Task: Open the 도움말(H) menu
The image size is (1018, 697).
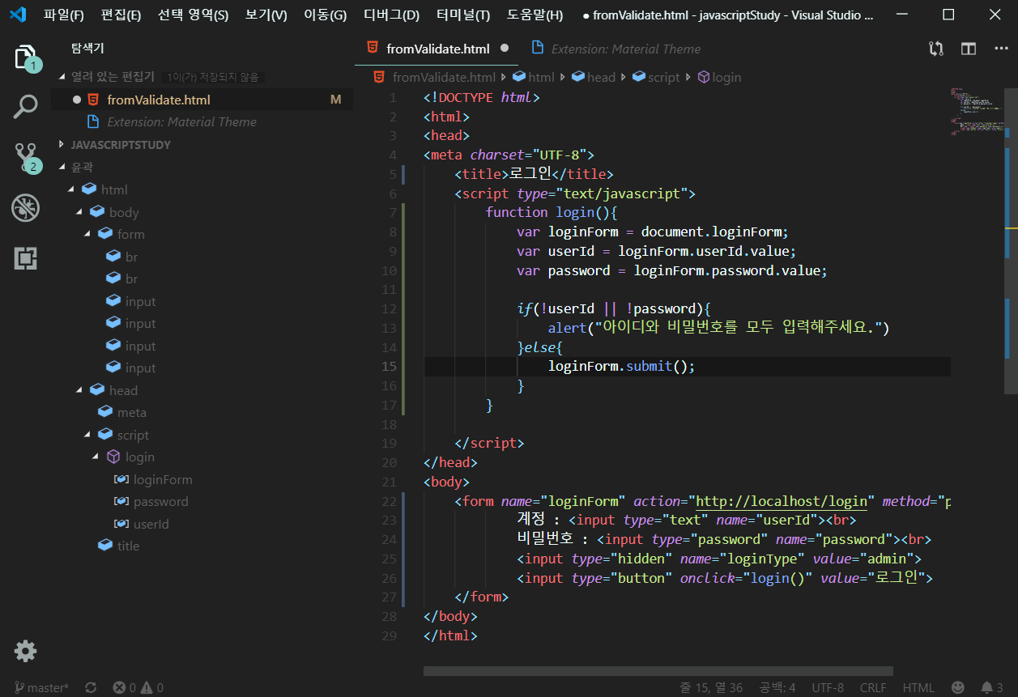Action: [x=535, y=15]
